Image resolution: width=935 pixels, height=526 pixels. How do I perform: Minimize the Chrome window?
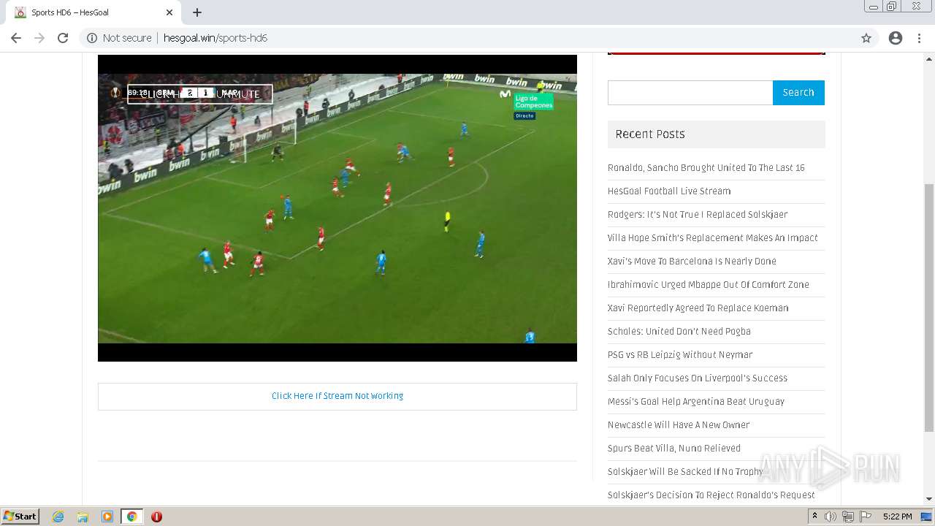(874, 6)
